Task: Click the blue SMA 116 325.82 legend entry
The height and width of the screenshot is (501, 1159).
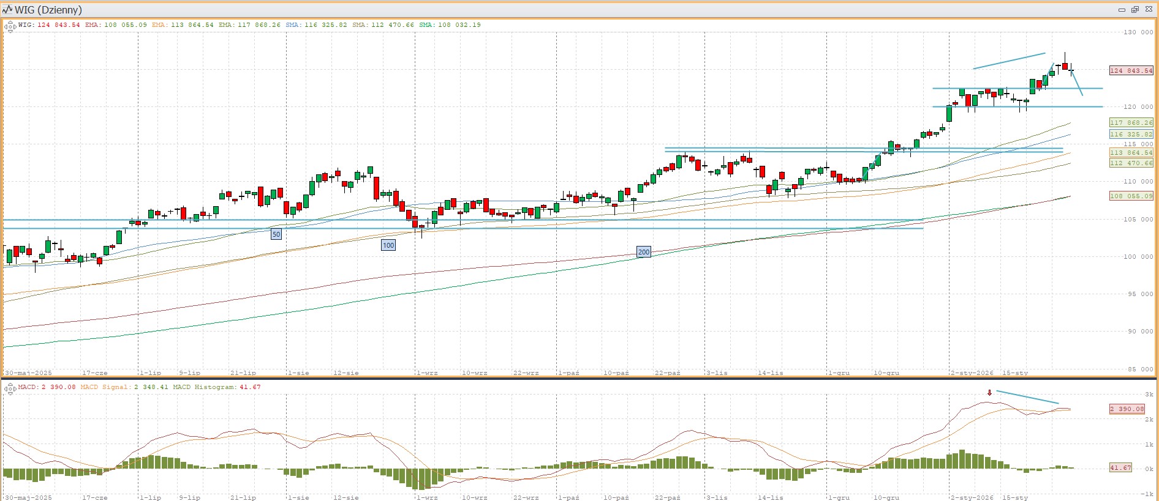Action: (x=316, y=25)
